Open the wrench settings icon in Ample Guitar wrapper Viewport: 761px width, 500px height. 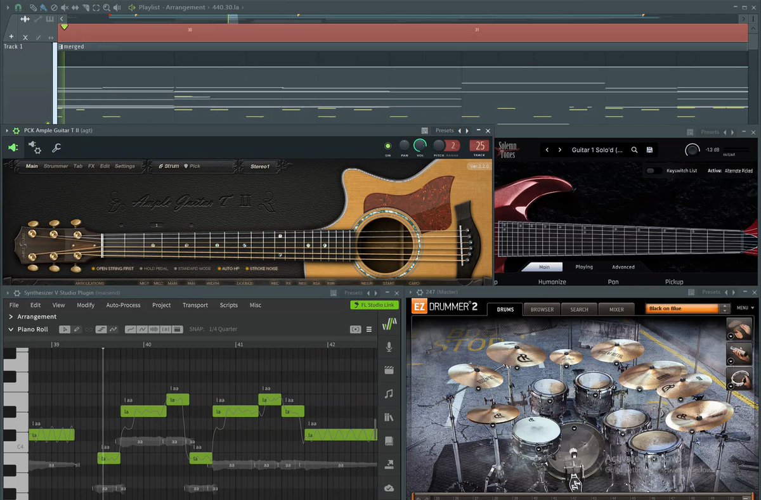click(x=56, y=148)
